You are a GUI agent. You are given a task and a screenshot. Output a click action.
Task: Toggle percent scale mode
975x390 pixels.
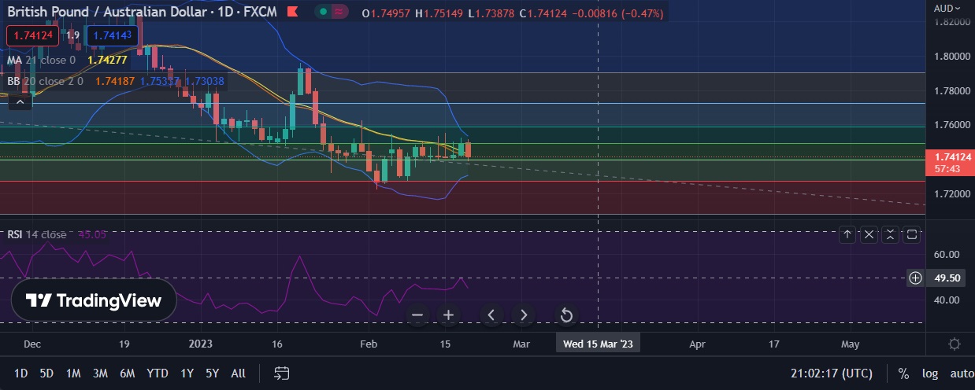click(x=903, y=373)
